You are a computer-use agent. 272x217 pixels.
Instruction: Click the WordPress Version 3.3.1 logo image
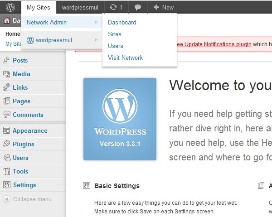click(x=120, y=119)
